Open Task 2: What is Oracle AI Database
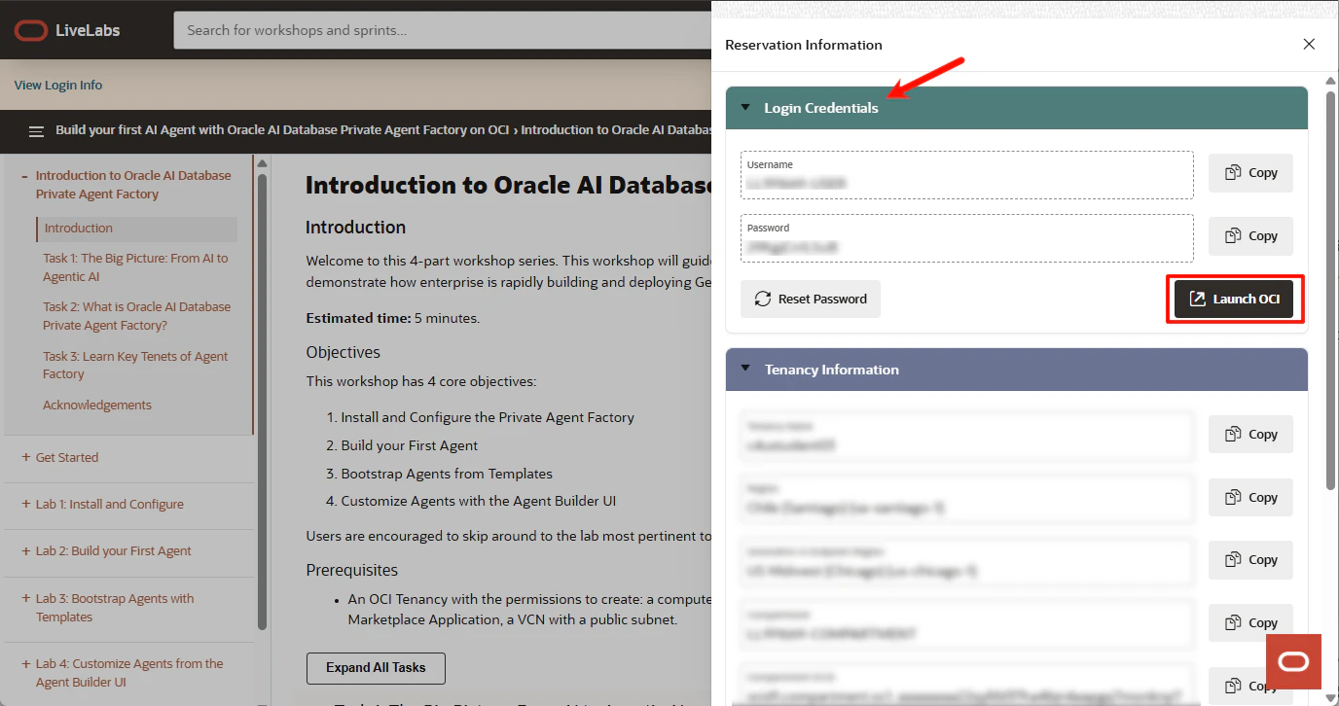 click(136, 316)
